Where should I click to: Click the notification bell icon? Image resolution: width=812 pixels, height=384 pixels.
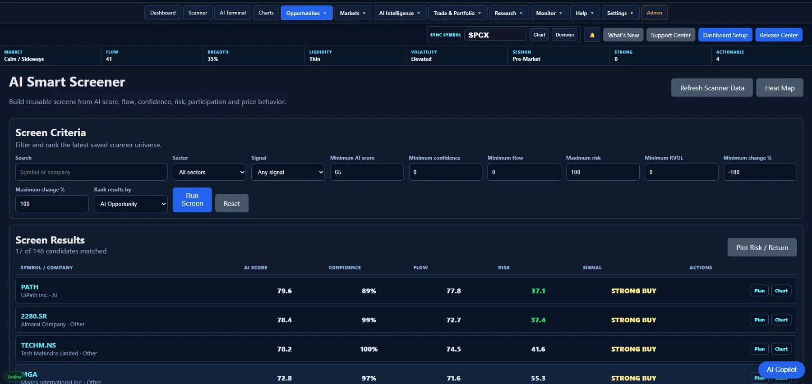click(592, 35)
